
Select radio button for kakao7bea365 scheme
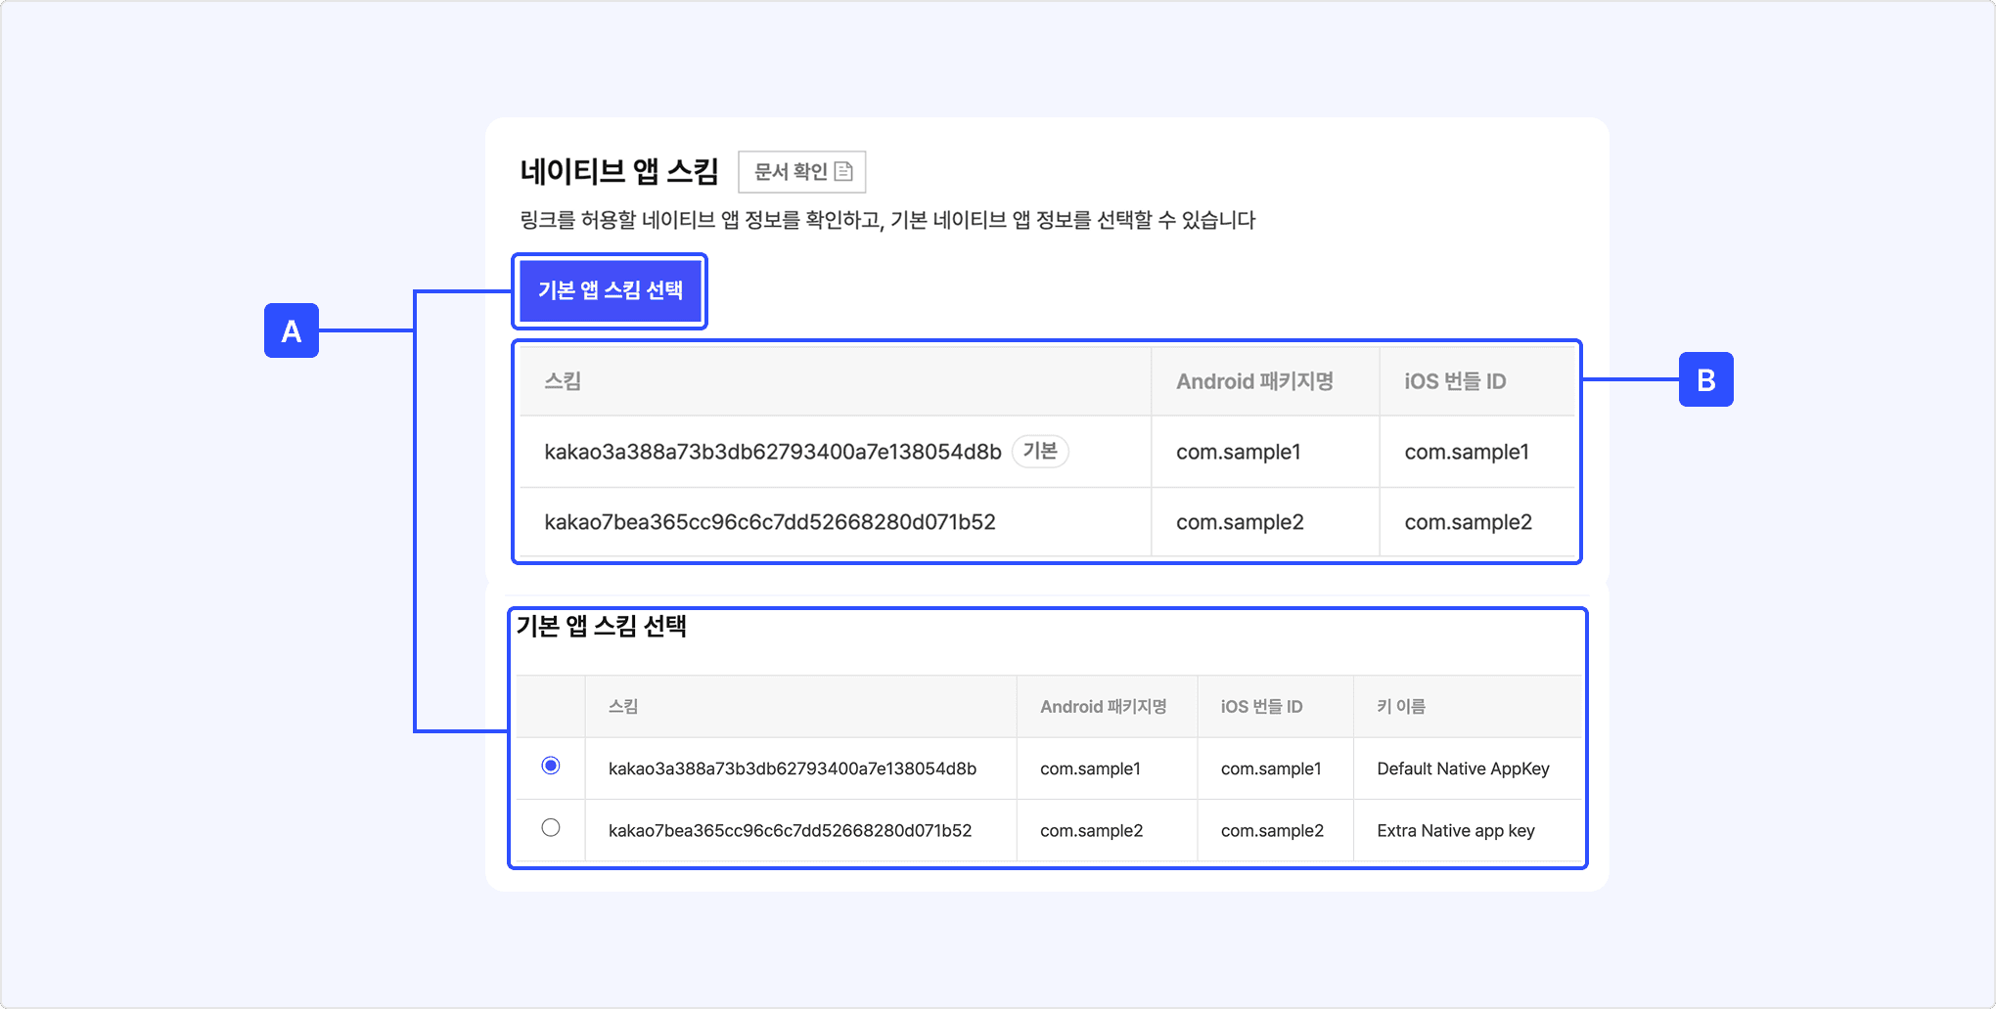[x=551, y=828]
